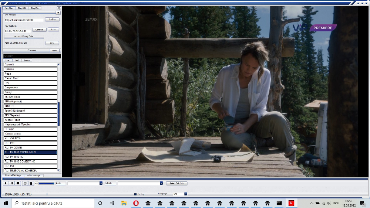Switch to the Play File tab
The image size is (370, 208).
35,8
